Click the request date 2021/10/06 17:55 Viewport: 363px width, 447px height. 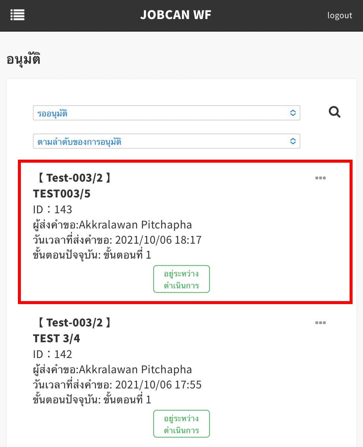pyautogui.click(x=158, y=384)
